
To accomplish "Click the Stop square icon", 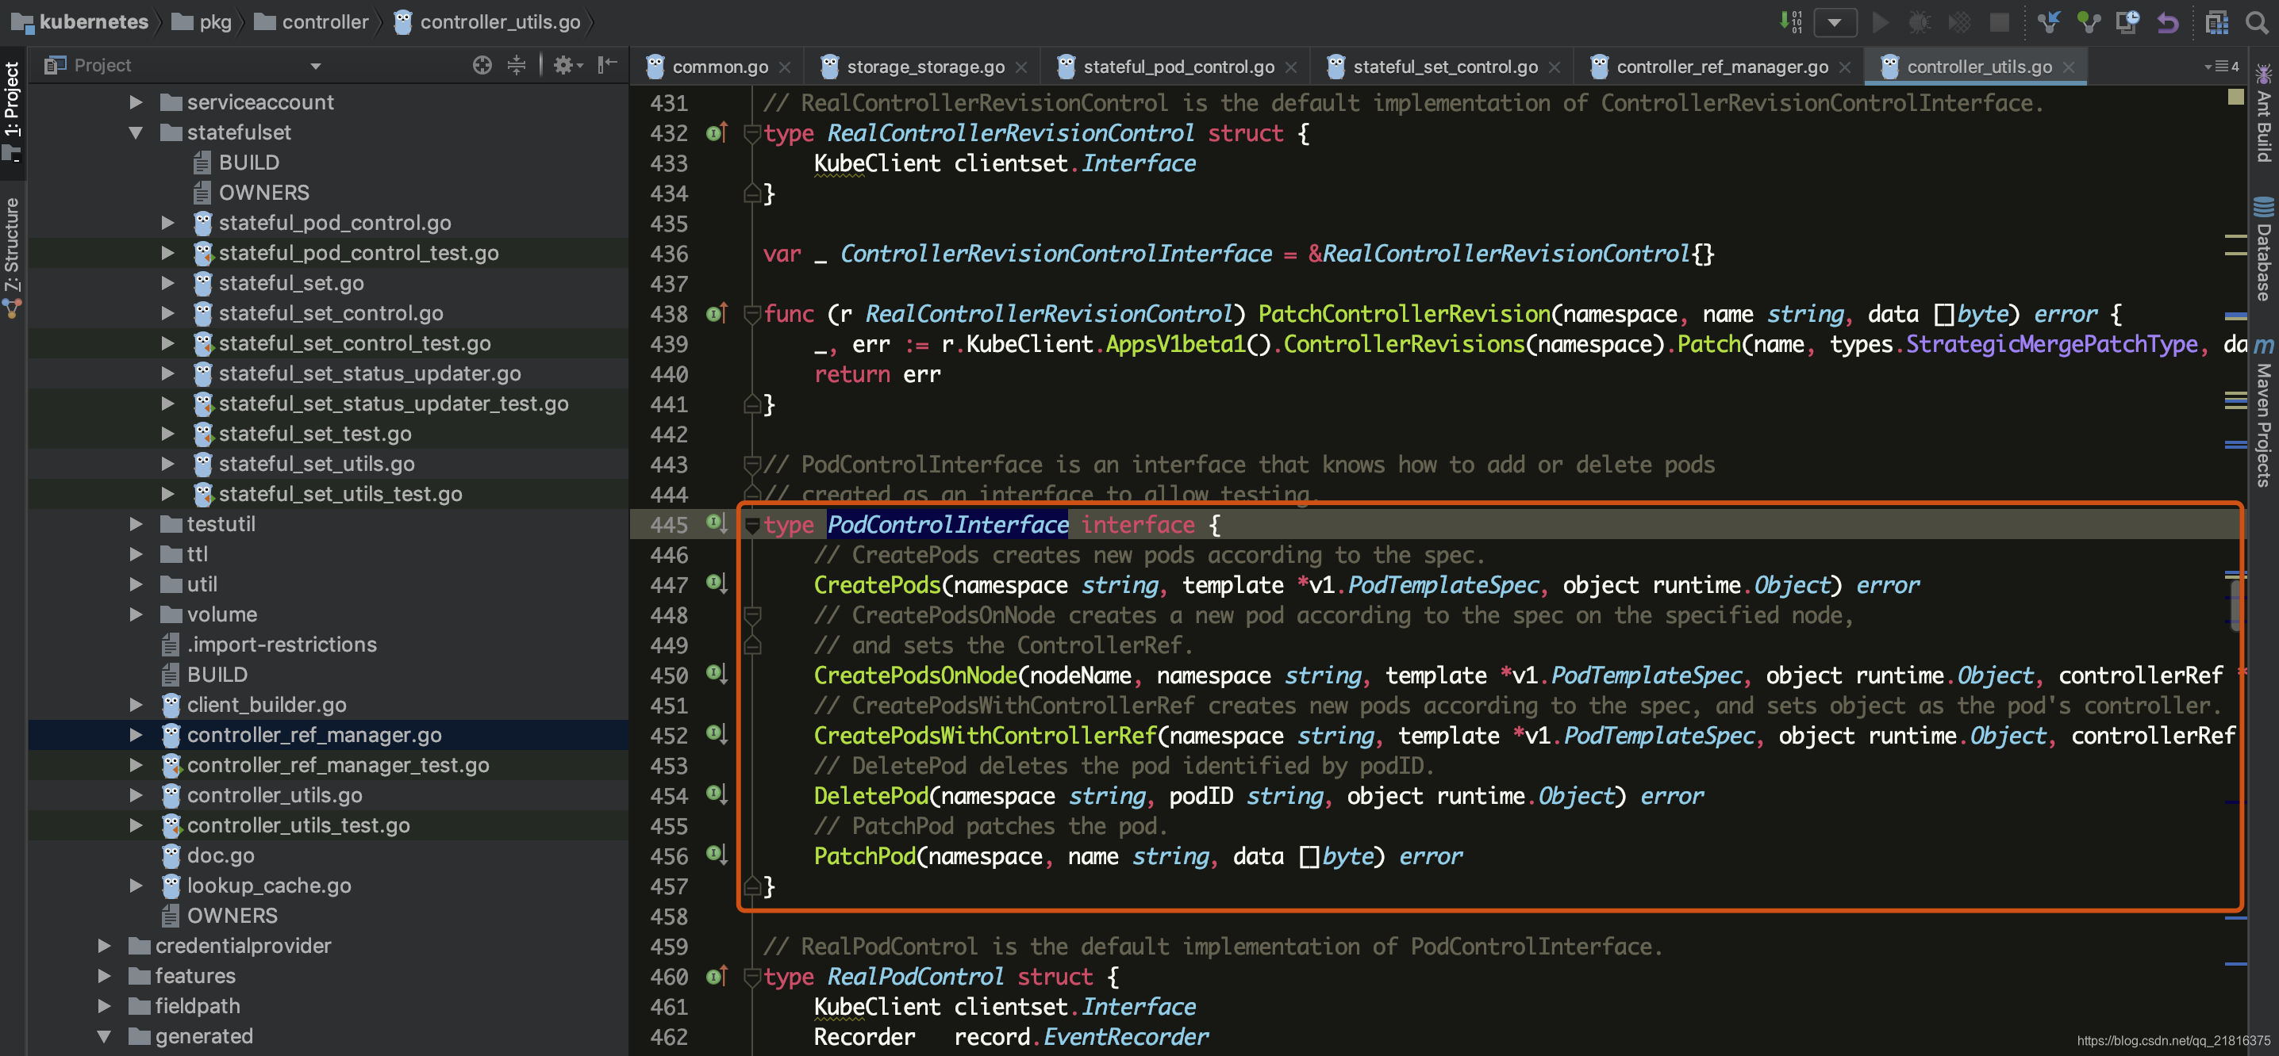I will tap(1999, 22).
